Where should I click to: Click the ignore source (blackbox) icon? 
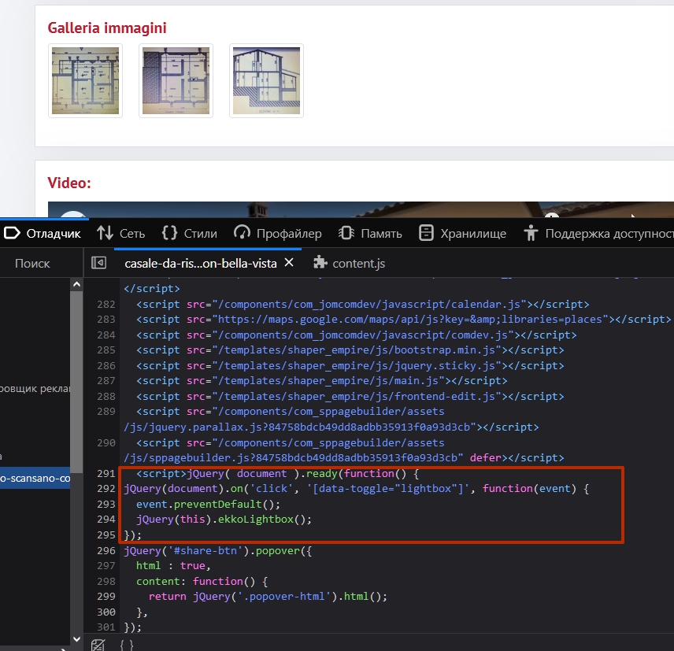tap(98, 645)
